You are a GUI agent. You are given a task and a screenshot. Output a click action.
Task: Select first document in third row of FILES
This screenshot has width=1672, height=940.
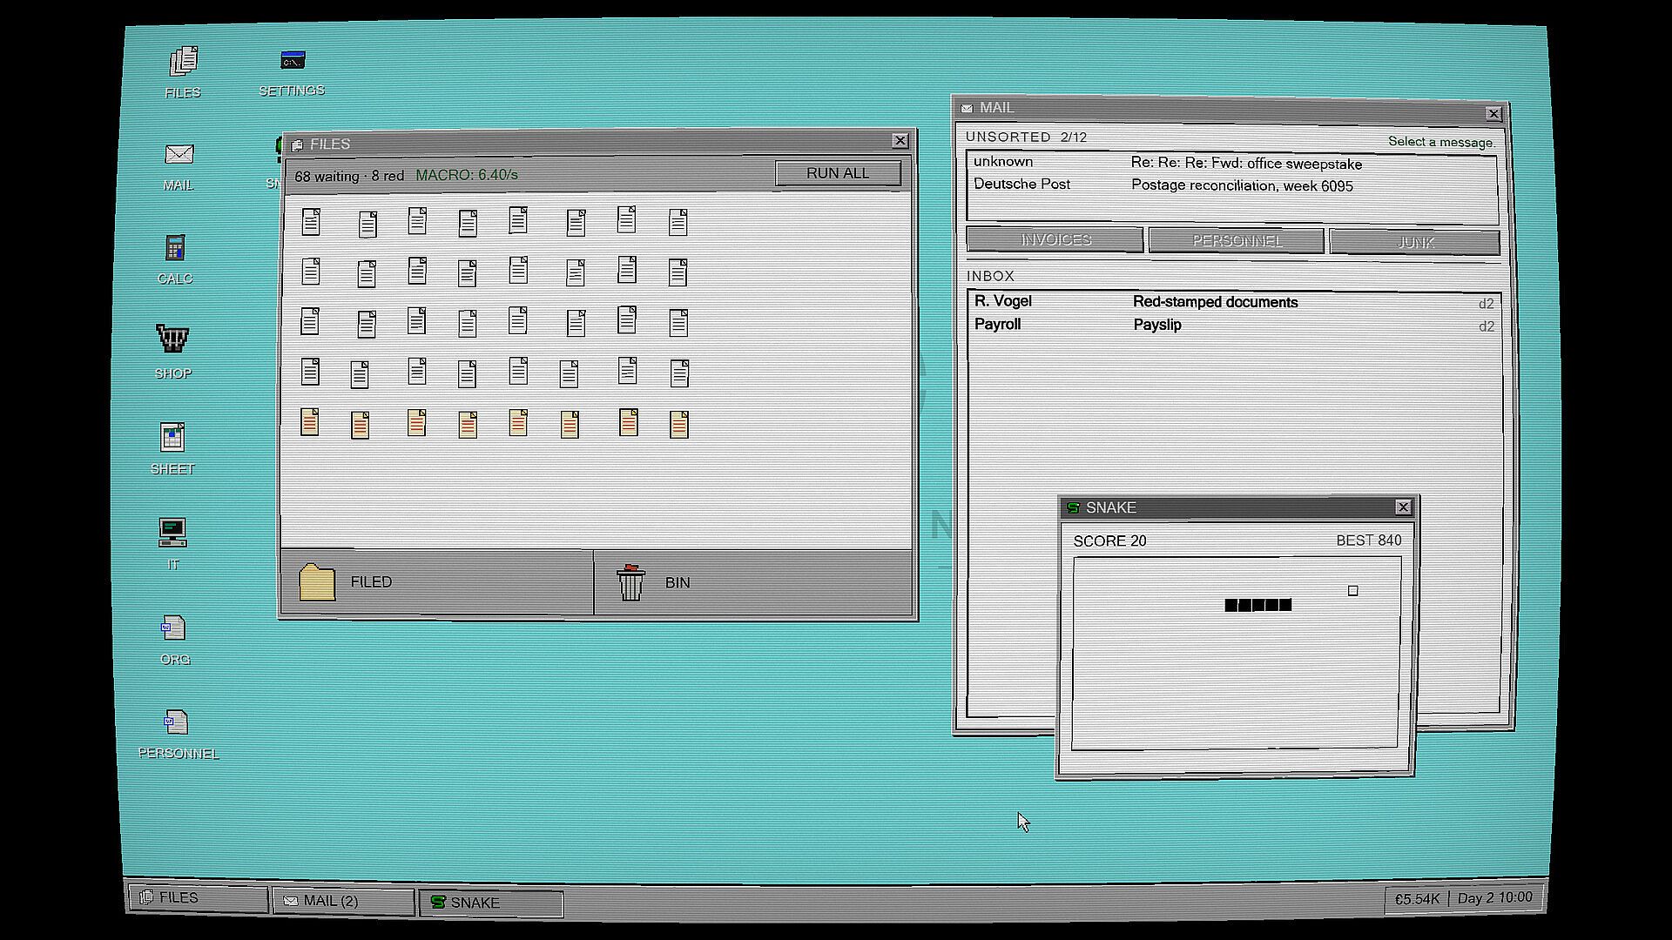(310, 320)
